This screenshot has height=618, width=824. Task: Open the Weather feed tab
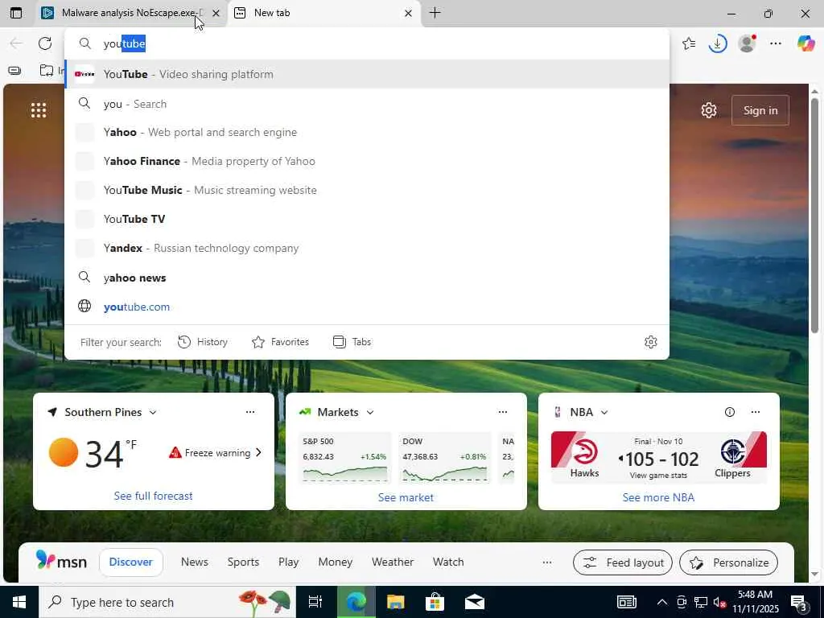click(x=393, y=562)
